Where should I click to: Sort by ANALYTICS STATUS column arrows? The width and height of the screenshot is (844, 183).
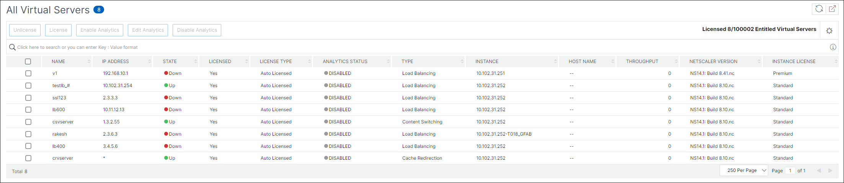click(x=388, y=62)
